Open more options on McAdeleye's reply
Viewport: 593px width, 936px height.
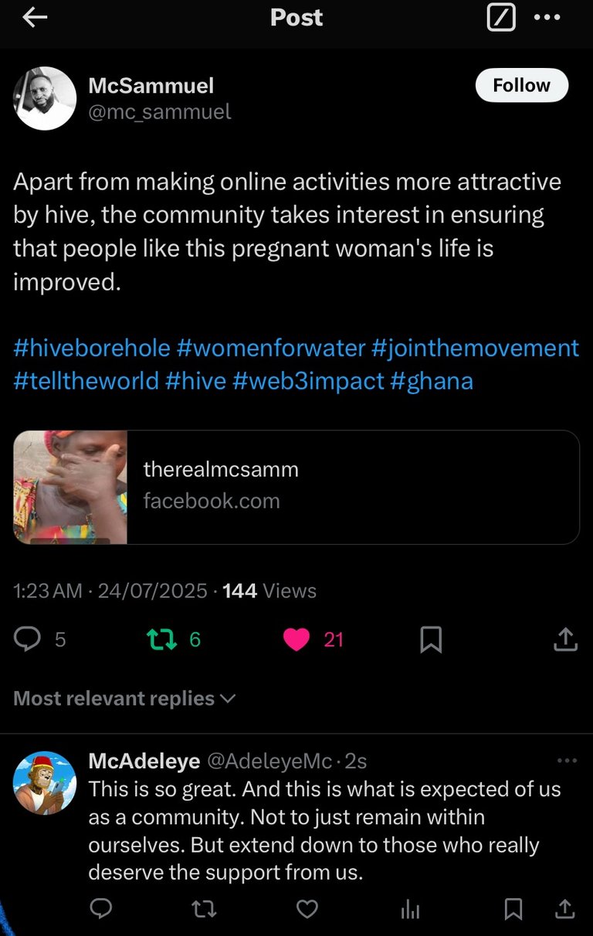pos(567,761)
